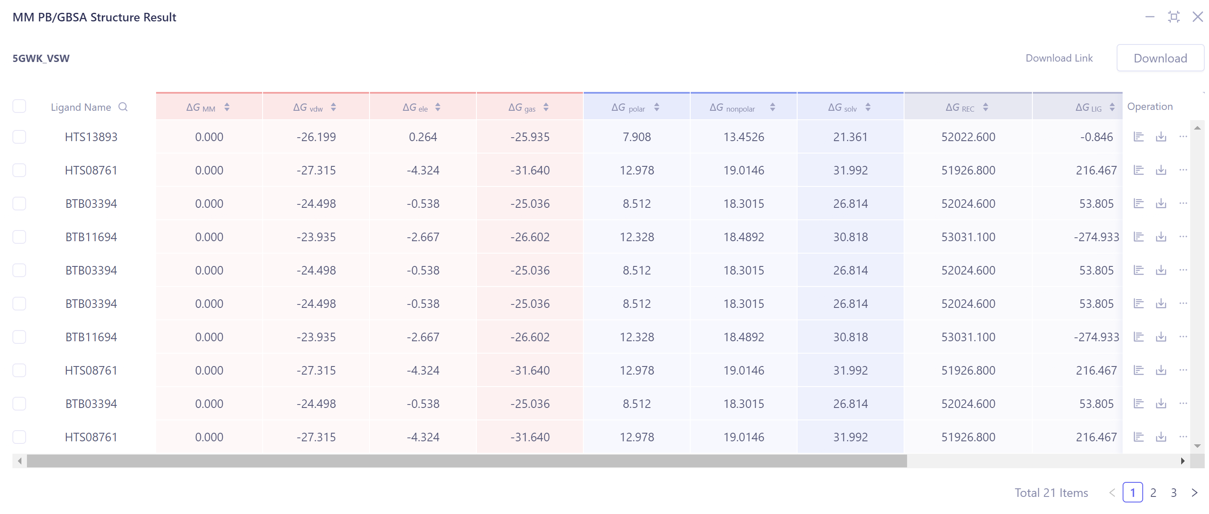The width and height of the screenshot is (1209, 514).
Task: Open the details icon for the HTS13893 row
Action: pyautogui.click(x=1138, y=136)
